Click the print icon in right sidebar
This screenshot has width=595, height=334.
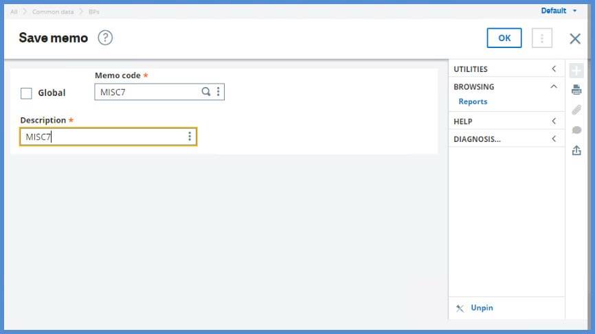[576, 89]
